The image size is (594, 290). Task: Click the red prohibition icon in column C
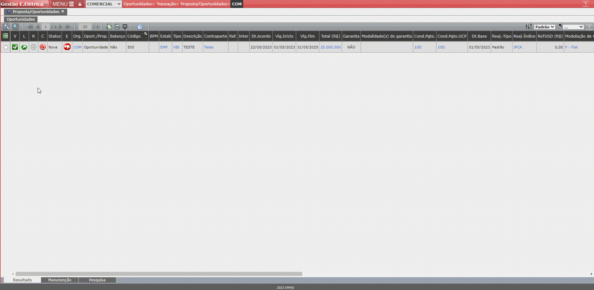click(x=43, y=47)
